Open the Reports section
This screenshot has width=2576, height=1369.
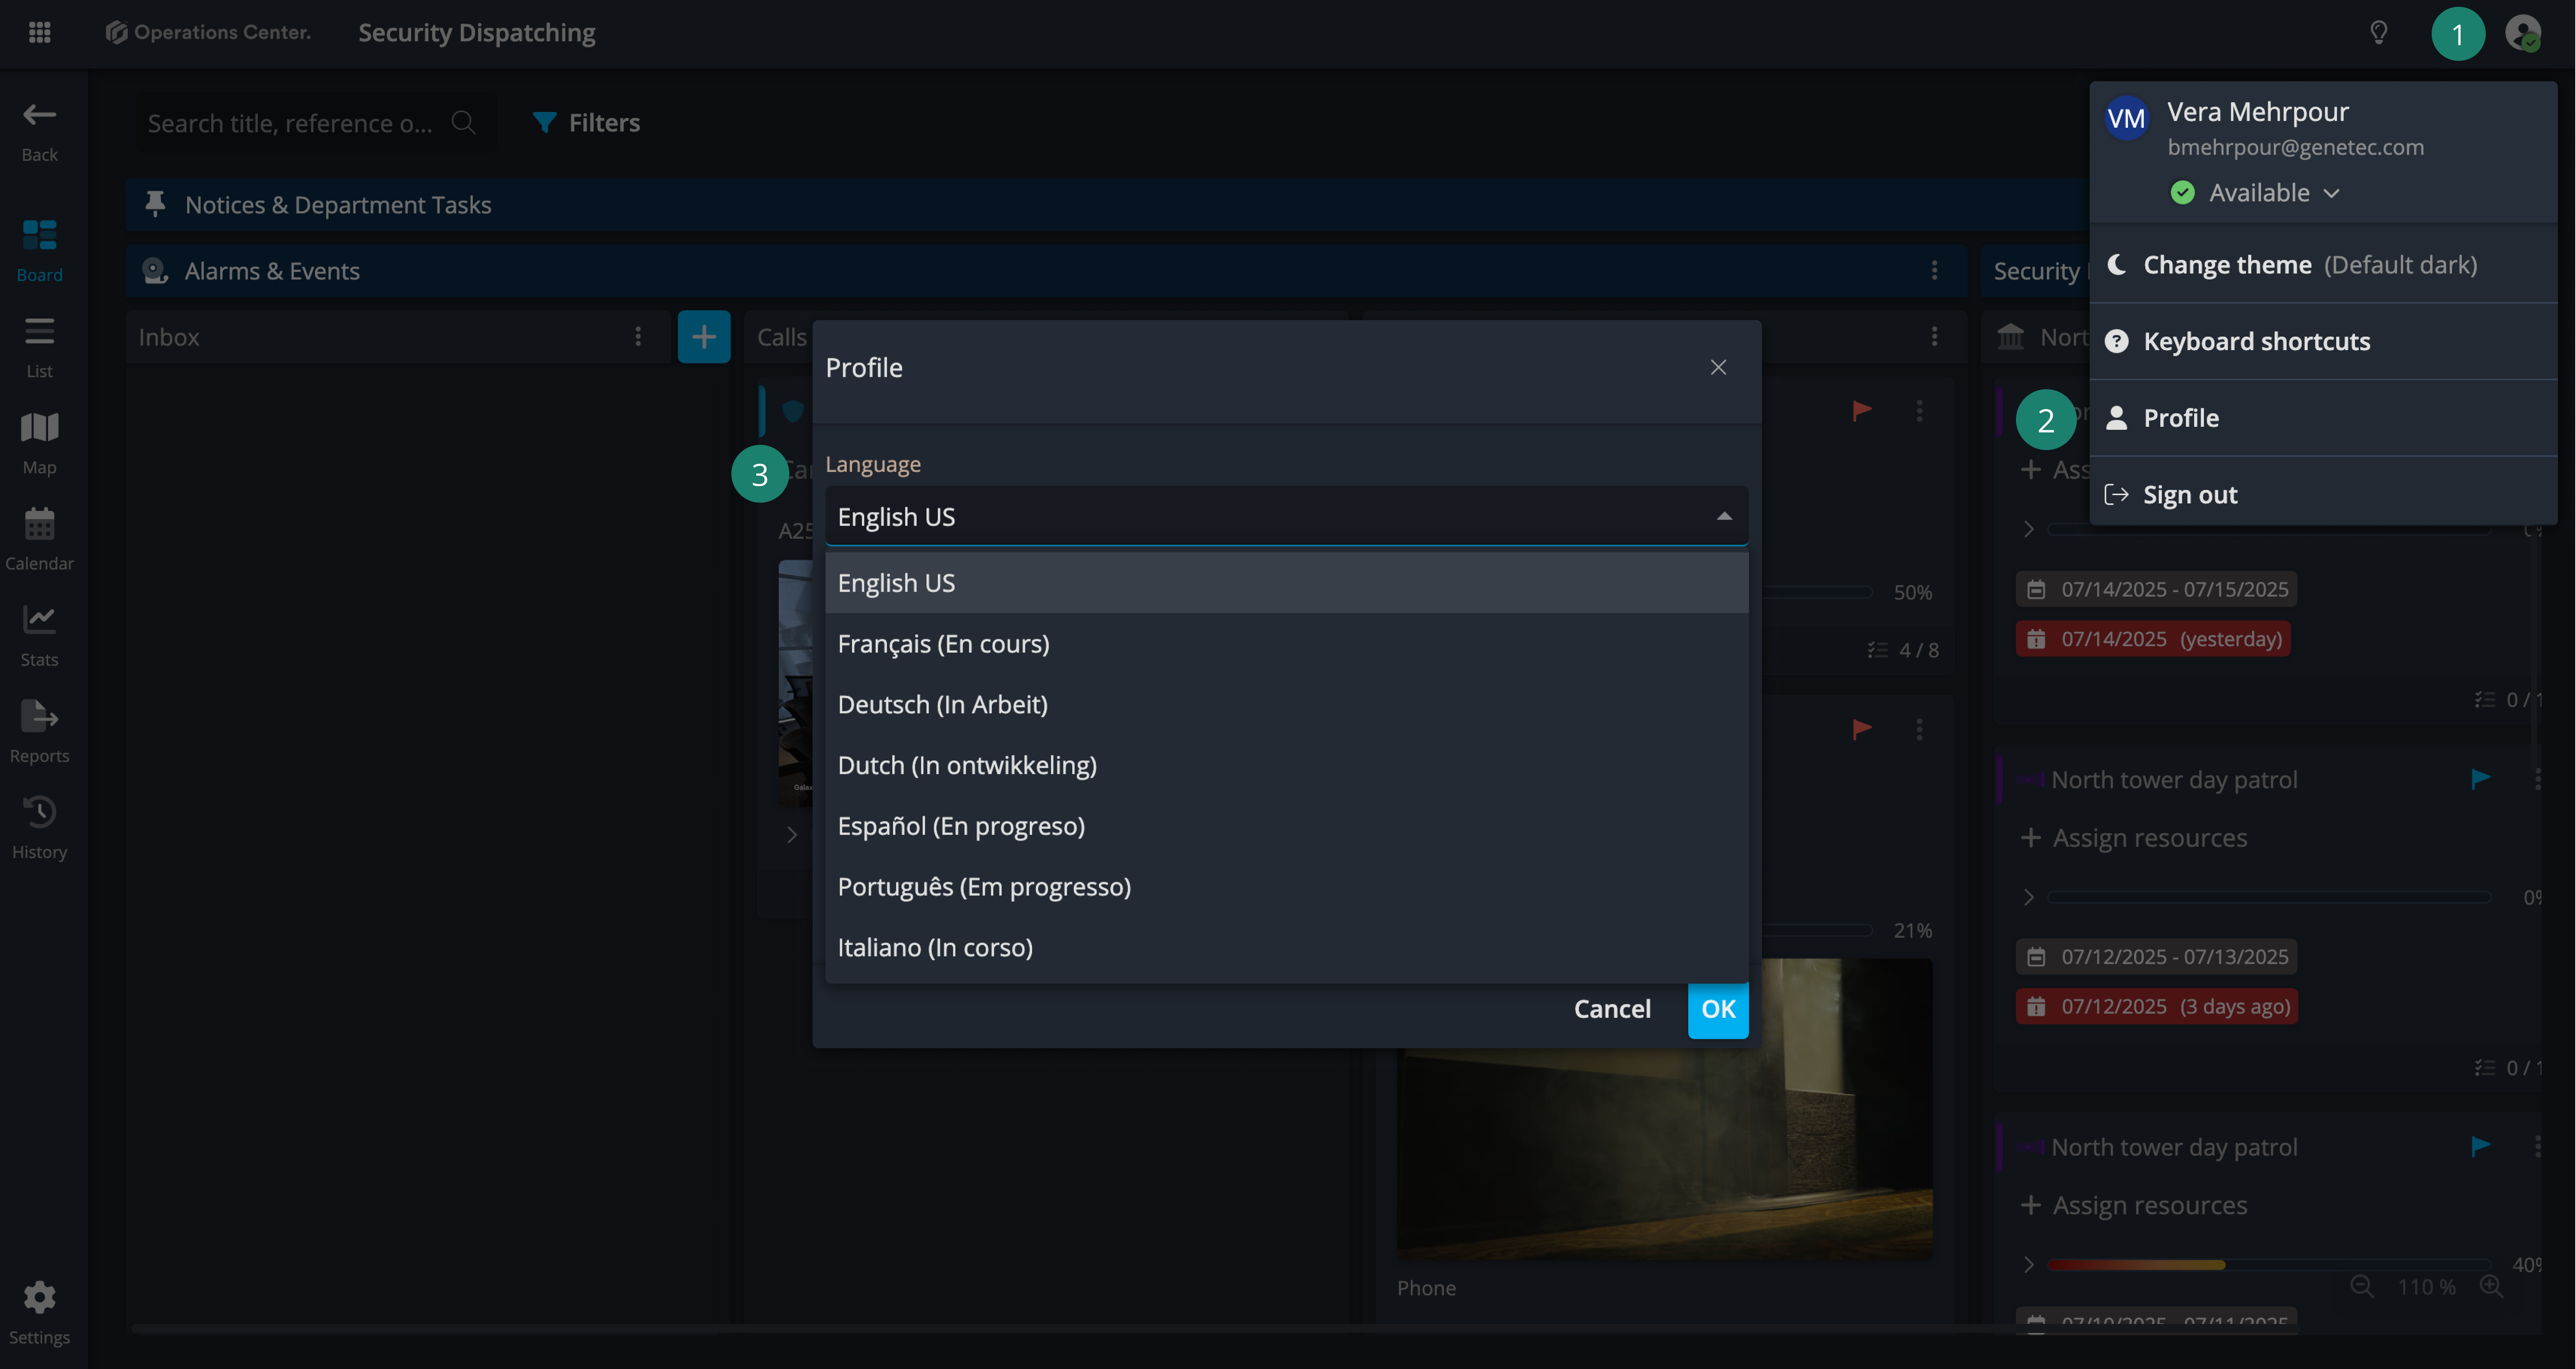click(39, 731)
